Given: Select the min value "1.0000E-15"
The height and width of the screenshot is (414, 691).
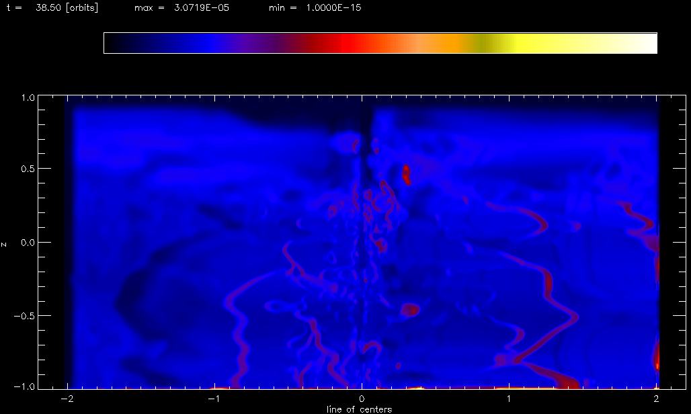Looking at the screenshot, I should [333, 7].
